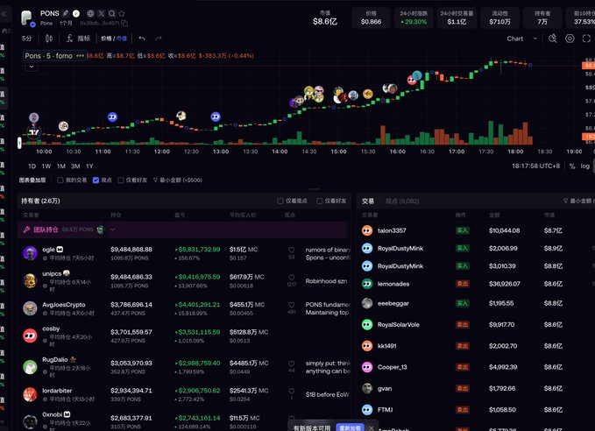595x431 pixels.
Task: Open chart settings hexagon icon
Action: tap(570, 39)
